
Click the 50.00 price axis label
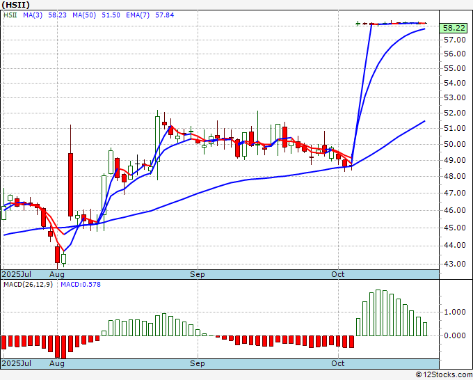(x=455, y=144)
